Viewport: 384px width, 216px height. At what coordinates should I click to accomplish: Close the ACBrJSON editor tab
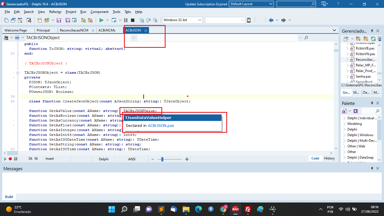pos(146,30)
